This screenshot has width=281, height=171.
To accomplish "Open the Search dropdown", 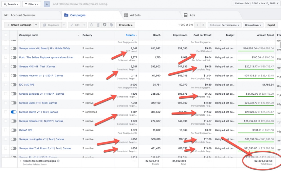I will point(11,4).
